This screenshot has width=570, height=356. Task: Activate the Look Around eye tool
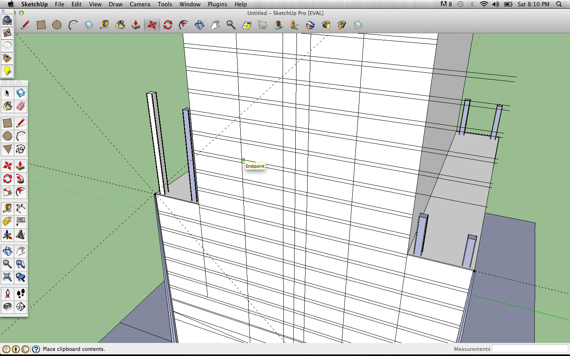pyautogui.click(x=7, y=307)
